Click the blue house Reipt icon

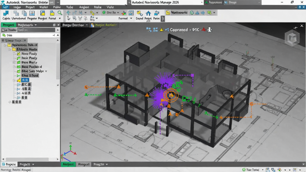pos(148,13)
